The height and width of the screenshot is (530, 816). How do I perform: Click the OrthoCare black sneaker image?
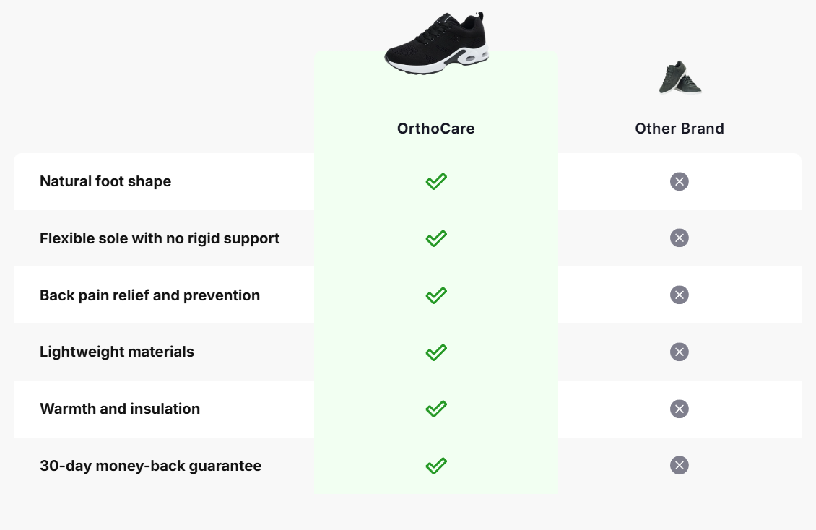[x=436, y=44]
